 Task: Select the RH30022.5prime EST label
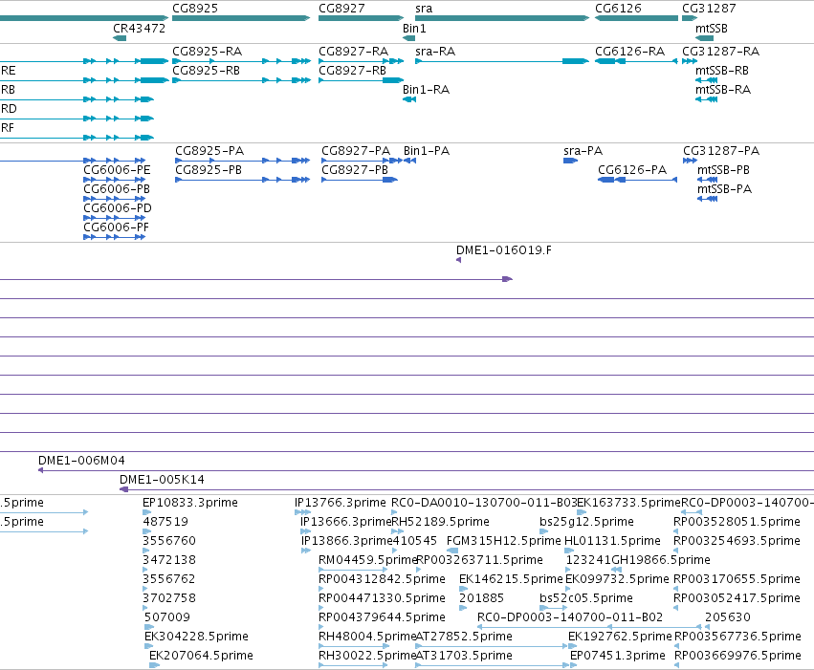[367, 656]
